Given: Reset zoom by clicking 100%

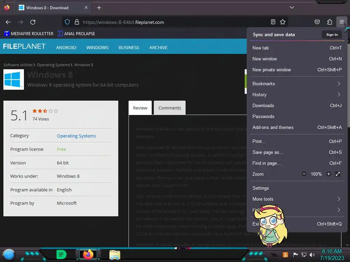Looking at the screenshot, I should (x=316, y=174).
